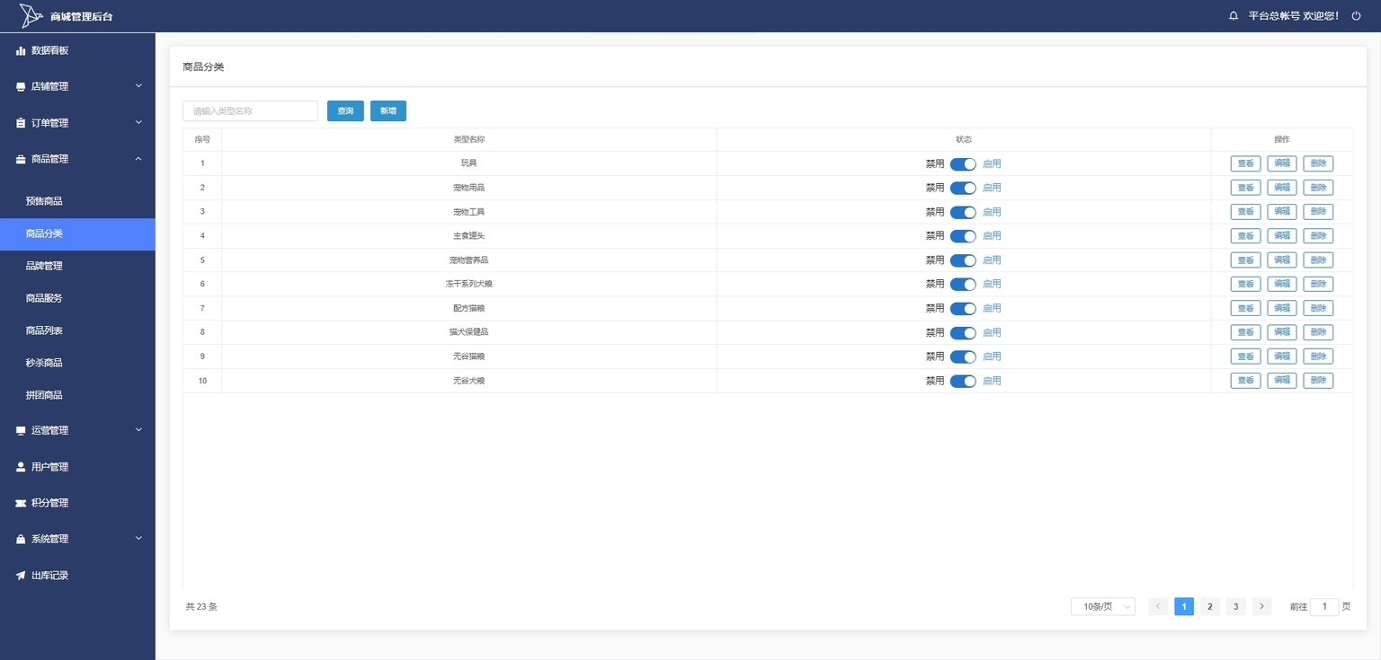Go to page 3
The height and width of the screenshot is (660, 1381).
click(1236, 607)
